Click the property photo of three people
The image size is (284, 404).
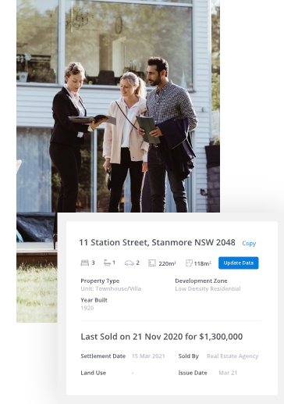[118, 106]
